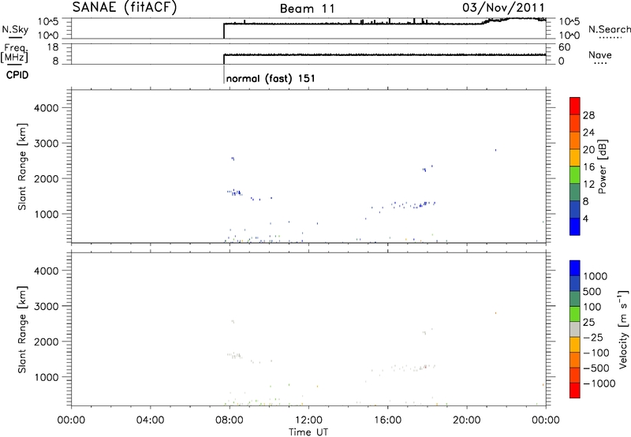Click the 60 tick label beside Nave
The width and height of the screenshot is (631, 437).
pyautogui.click(x=565, y=47)
